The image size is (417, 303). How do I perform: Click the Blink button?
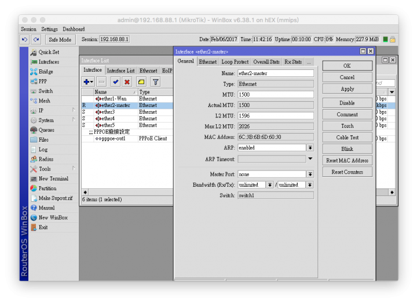pos(348,149)
